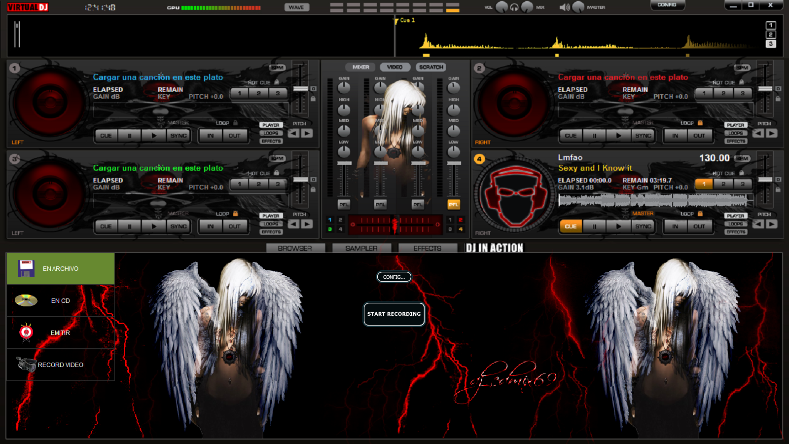The image size is (789, 444).
Task: Pause deck 4
Action: pos(594,226)
